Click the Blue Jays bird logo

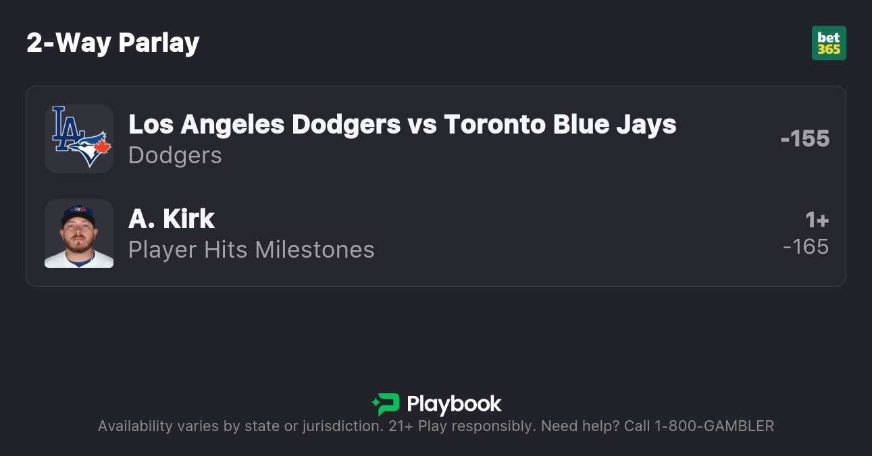[x=93, y=148]
